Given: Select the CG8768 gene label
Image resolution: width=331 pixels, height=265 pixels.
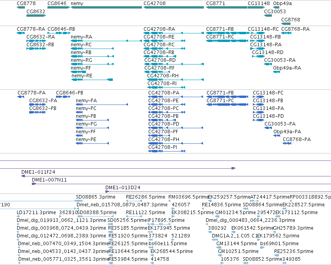Looking at the screenshot, I should click(x=291, y=19).
